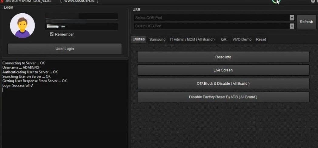Click Disable Factory Reset By ADB button
Viewport: 318px width, 148px height.
coord(223,97)
